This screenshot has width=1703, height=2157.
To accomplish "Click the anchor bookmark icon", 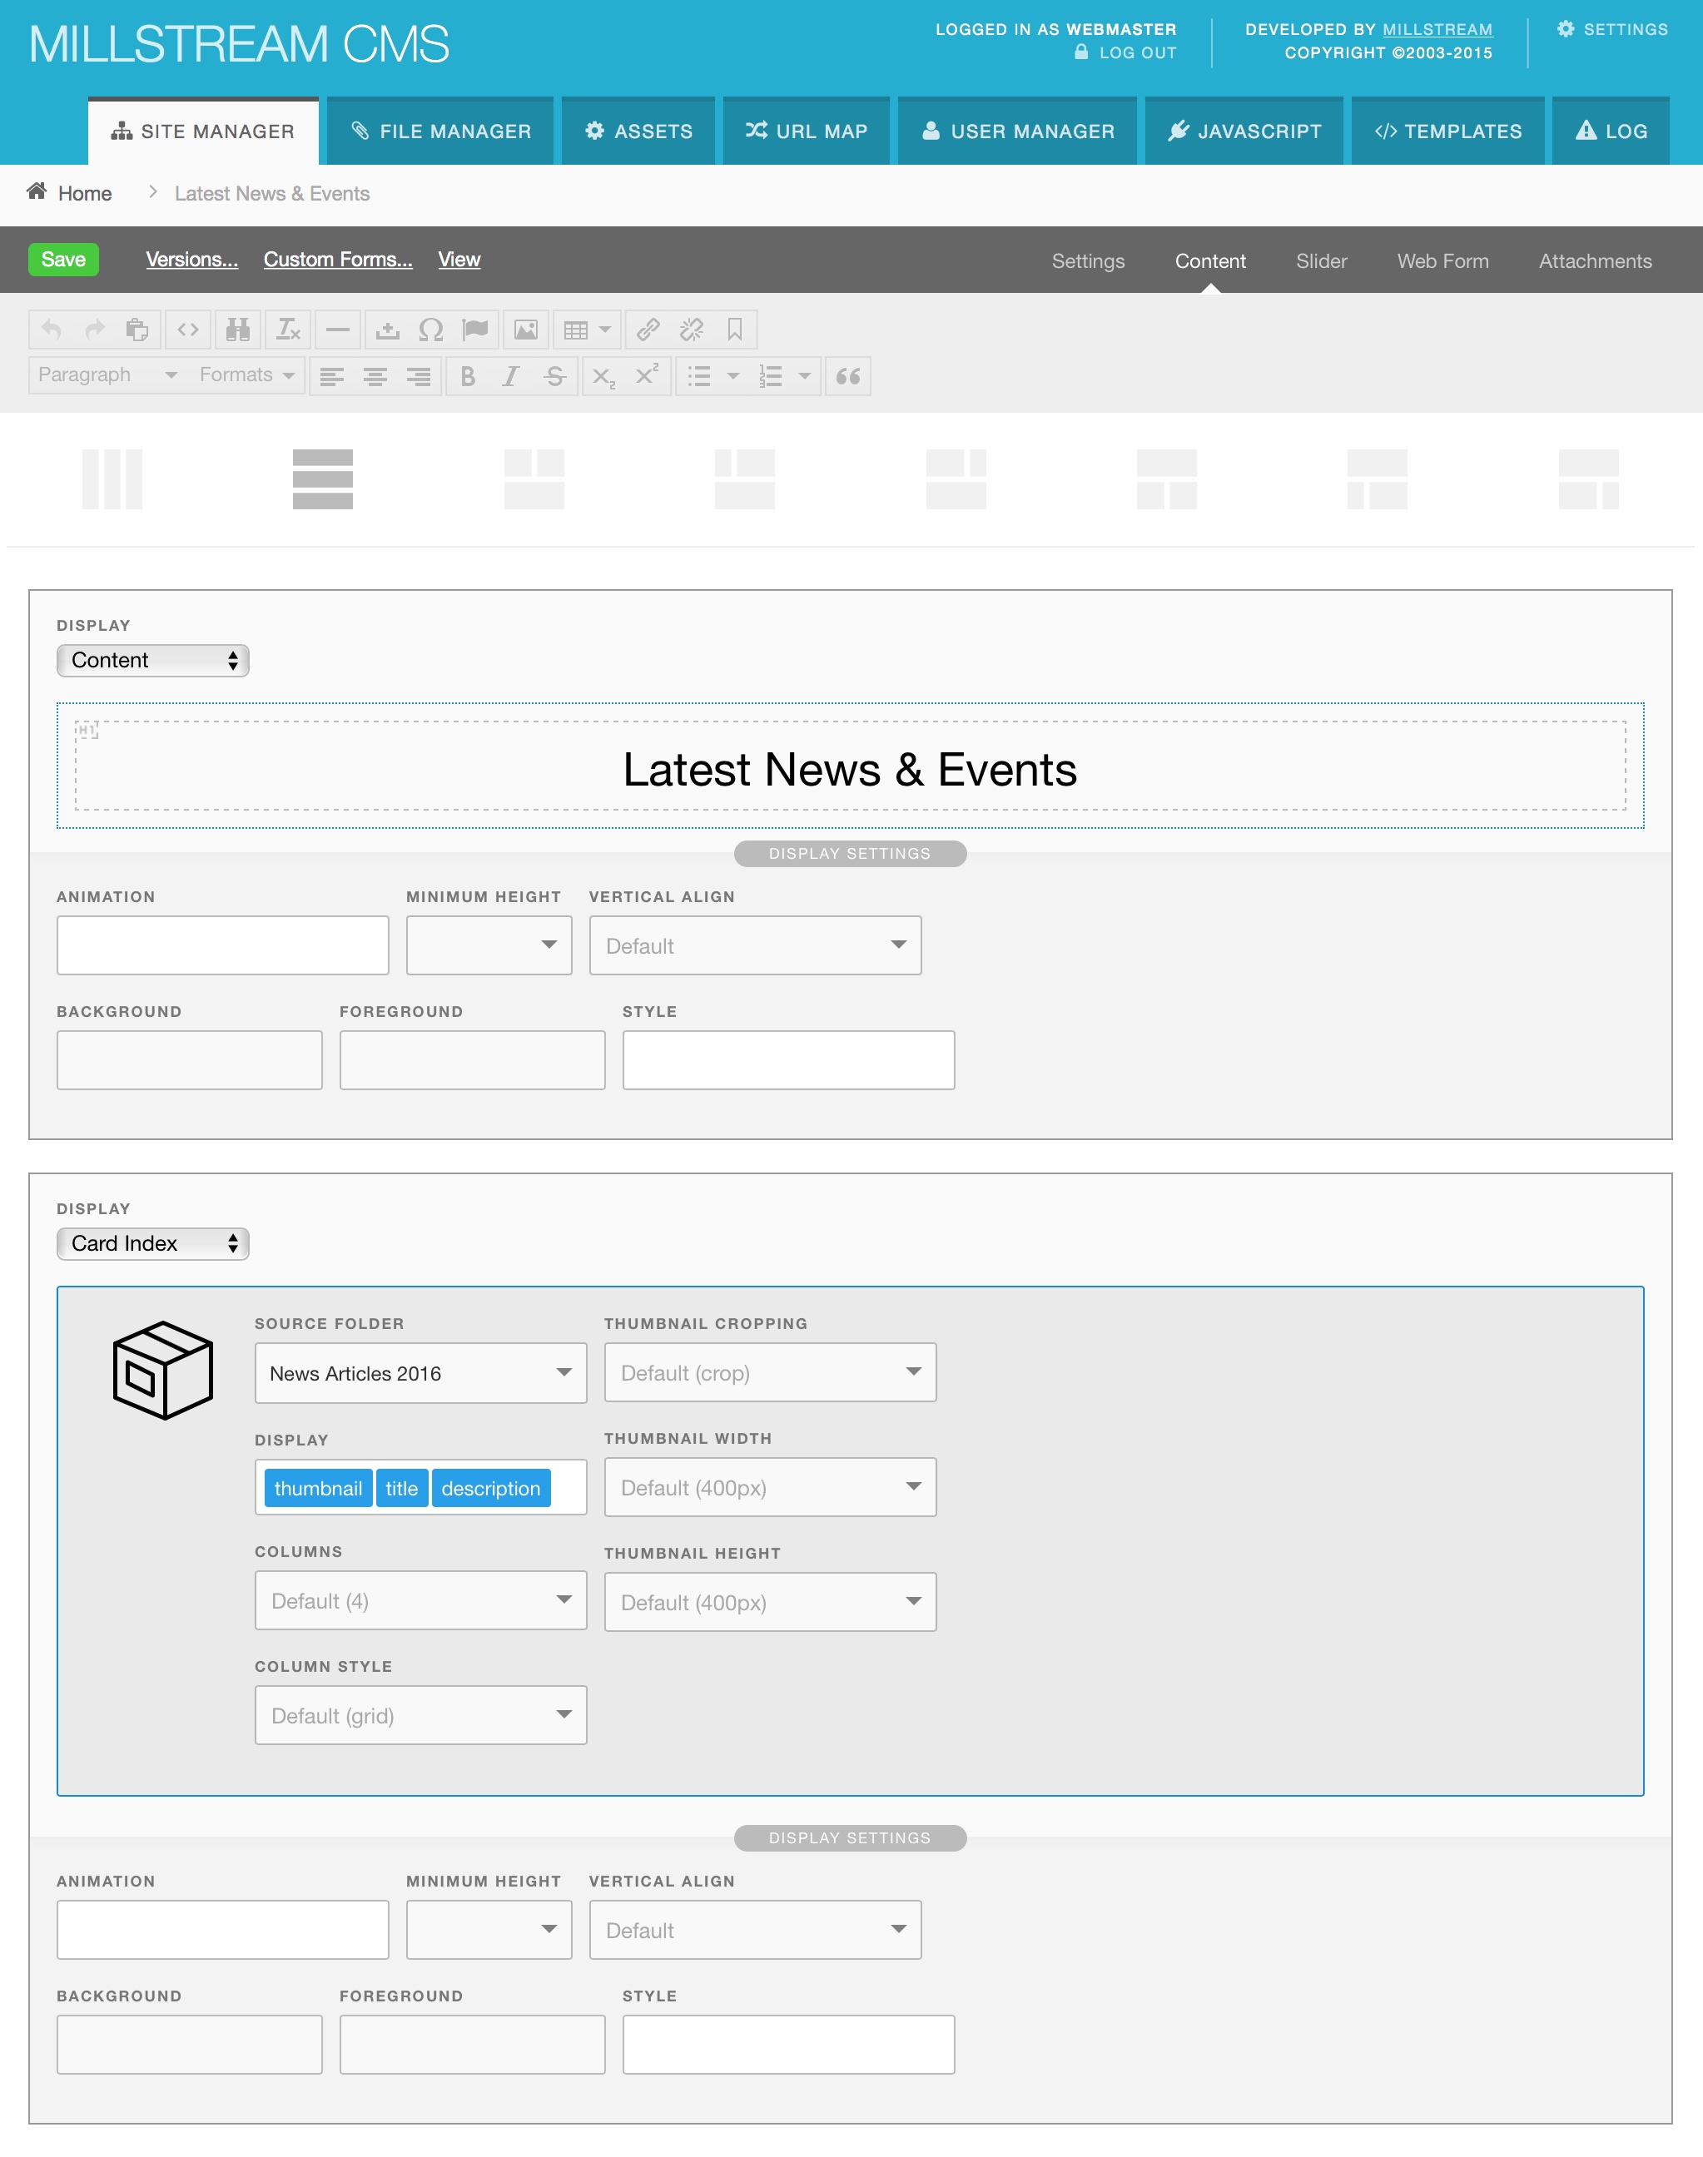I will pyautogui.click(x=735, y=330).
